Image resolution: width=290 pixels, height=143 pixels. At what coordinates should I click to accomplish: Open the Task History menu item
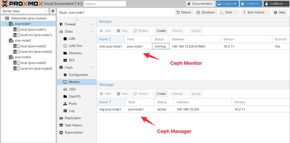tap(77, 125)
